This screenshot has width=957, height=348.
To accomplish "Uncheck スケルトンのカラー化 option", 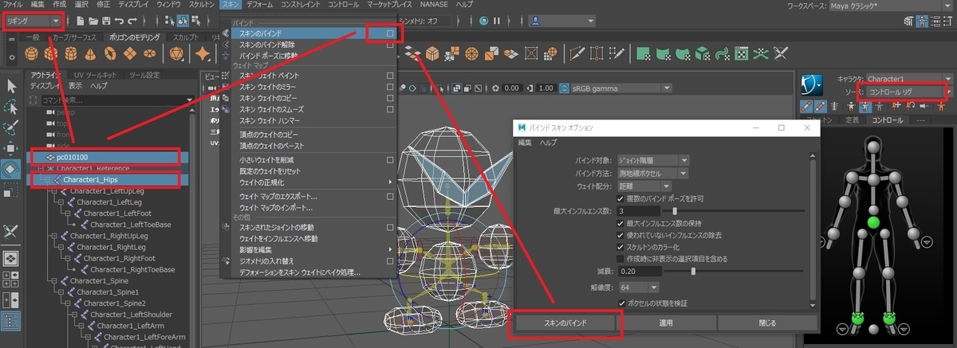I will click(x=621, y=246).
